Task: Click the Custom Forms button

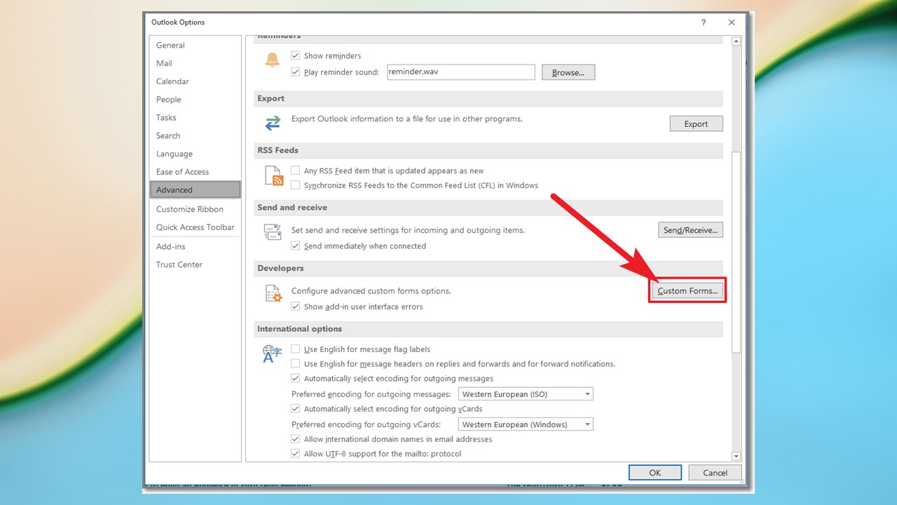Action: click(x=686, y=290)
